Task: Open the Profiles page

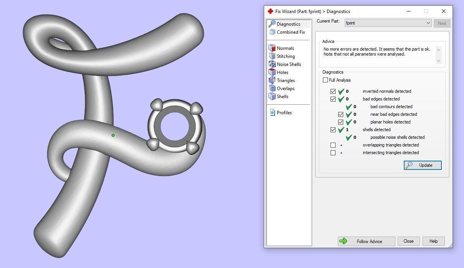Action: click(284, 113)
